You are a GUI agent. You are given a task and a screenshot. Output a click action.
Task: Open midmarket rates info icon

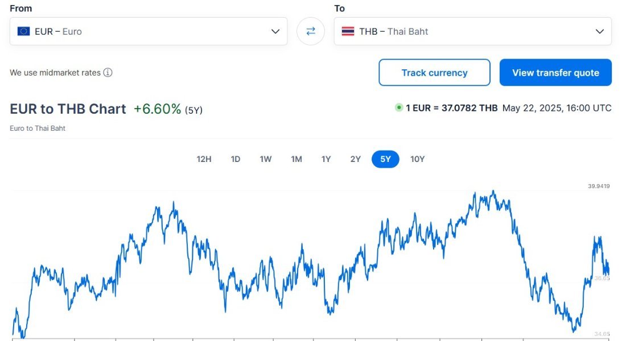tap(108, 73)
